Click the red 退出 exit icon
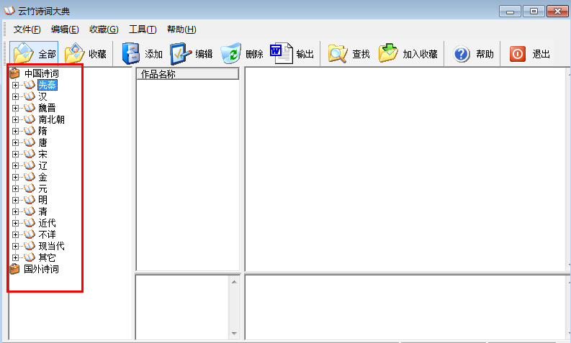This screenshot has width=571, height=343. tap(518, 54)
